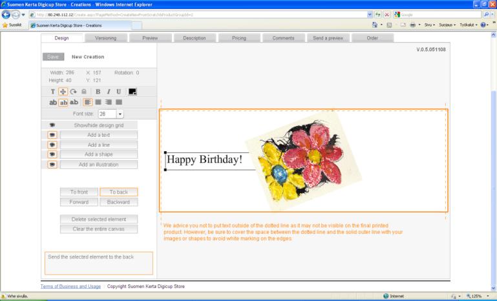The image size is (497, 301).
Task: Open the text color swatch
Action: pos(132,92)
